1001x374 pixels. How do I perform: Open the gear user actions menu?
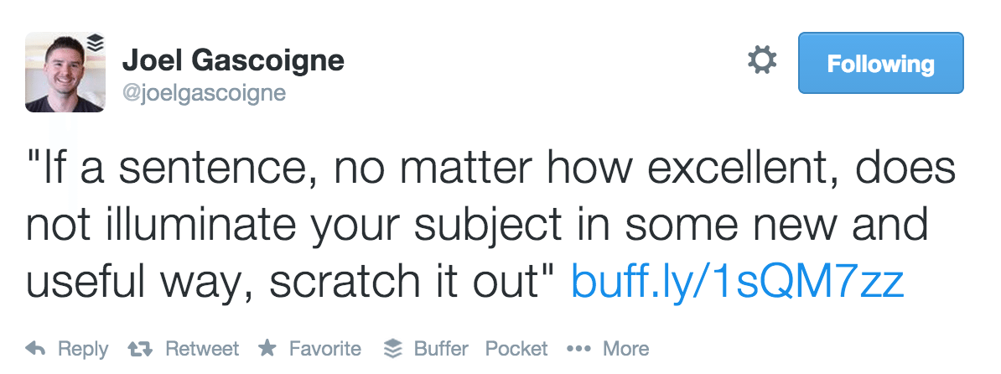[762, 60]
